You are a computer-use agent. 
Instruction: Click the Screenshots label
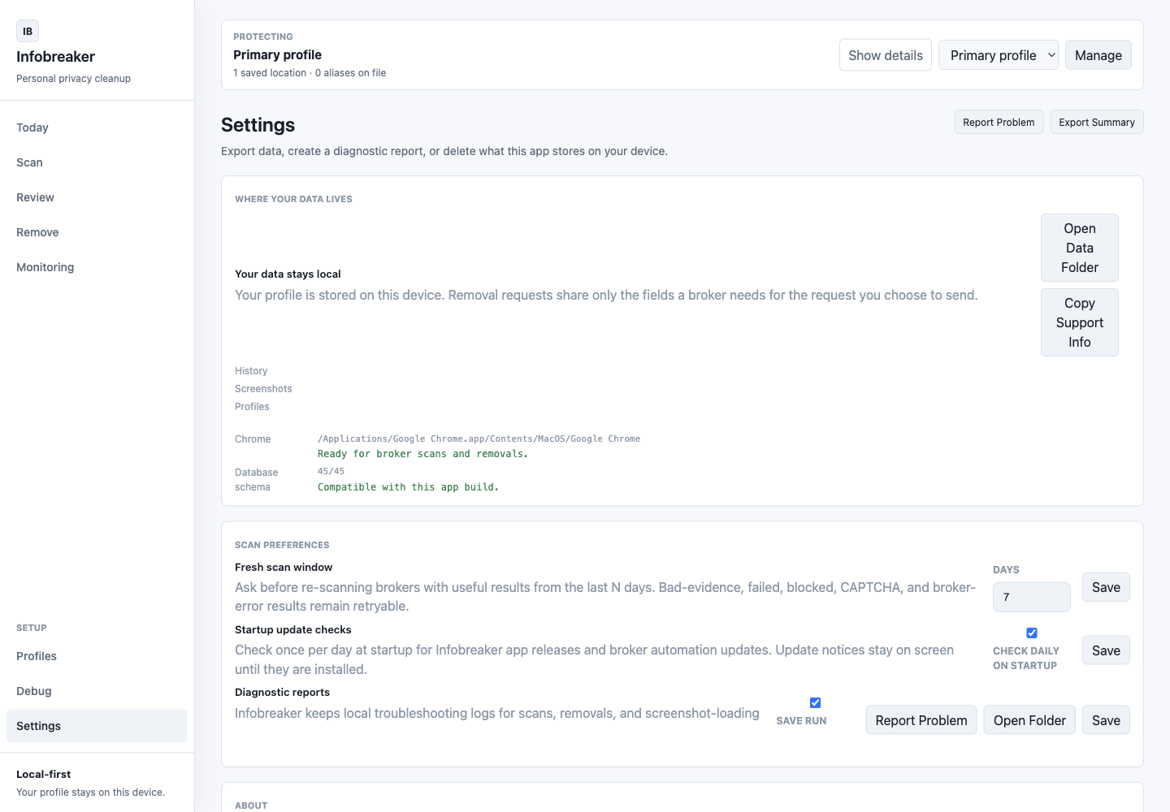coord(263,389)
